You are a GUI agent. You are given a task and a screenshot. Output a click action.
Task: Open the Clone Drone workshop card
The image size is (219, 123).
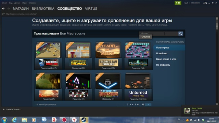tap(48, 56)
